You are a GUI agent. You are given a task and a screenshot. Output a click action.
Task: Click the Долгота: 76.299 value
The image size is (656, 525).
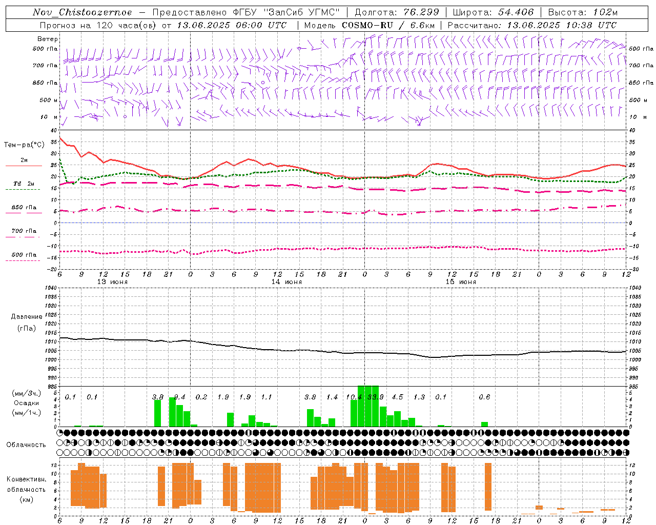pos(397,12)
